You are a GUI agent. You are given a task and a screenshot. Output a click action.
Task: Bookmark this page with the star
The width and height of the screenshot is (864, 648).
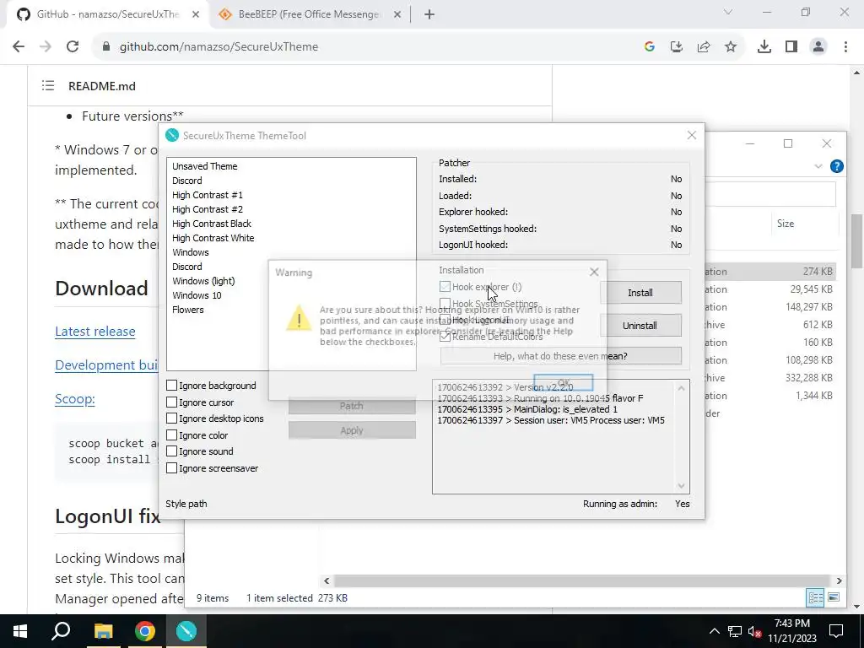coord(730,47)
